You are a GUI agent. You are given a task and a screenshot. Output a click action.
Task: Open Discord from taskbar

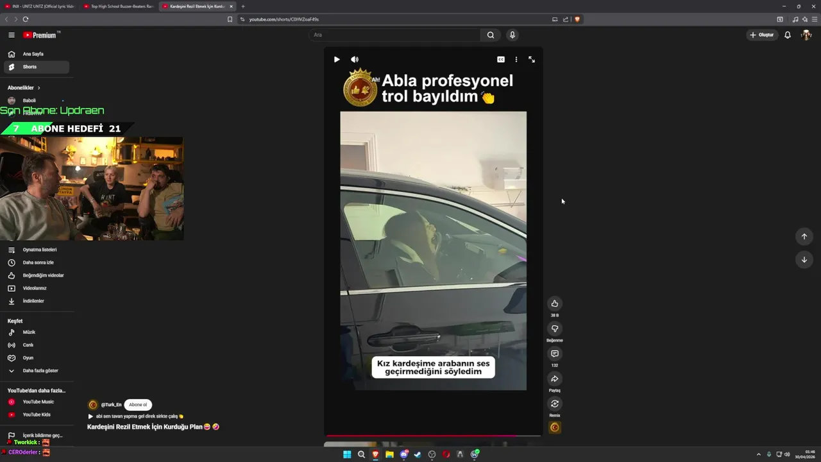point(403,454)
